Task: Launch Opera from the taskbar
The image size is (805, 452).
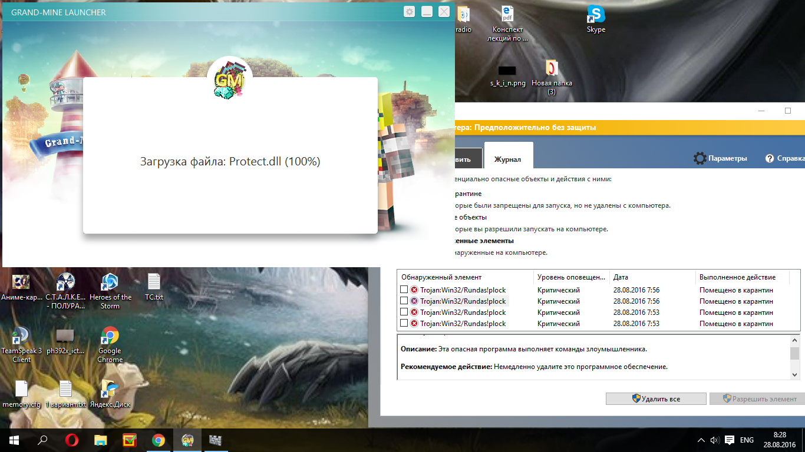Action: (72, 440)
